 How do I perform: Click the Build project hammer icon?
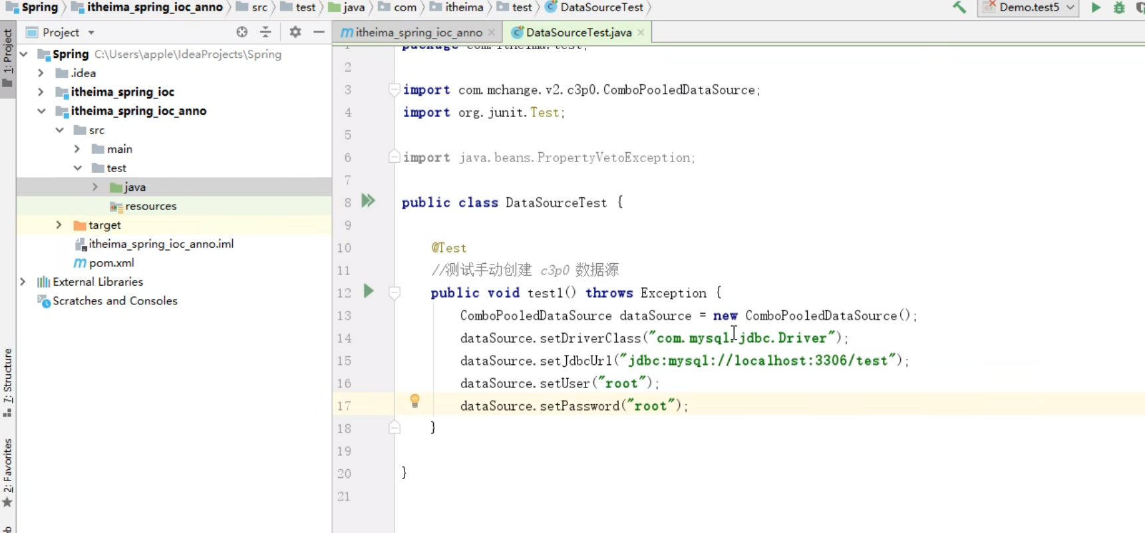pyautogui.click(x=959, y=7)
